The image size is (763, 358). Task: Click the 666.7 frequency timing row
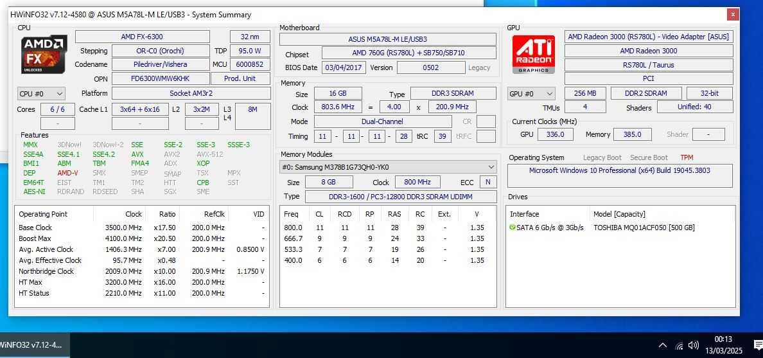[388, 238]
